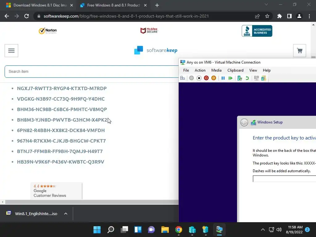This screenshot has width=316, height=237.
Task: Open the Google Customer Reviews badge
Action: (x=56, y=191)
